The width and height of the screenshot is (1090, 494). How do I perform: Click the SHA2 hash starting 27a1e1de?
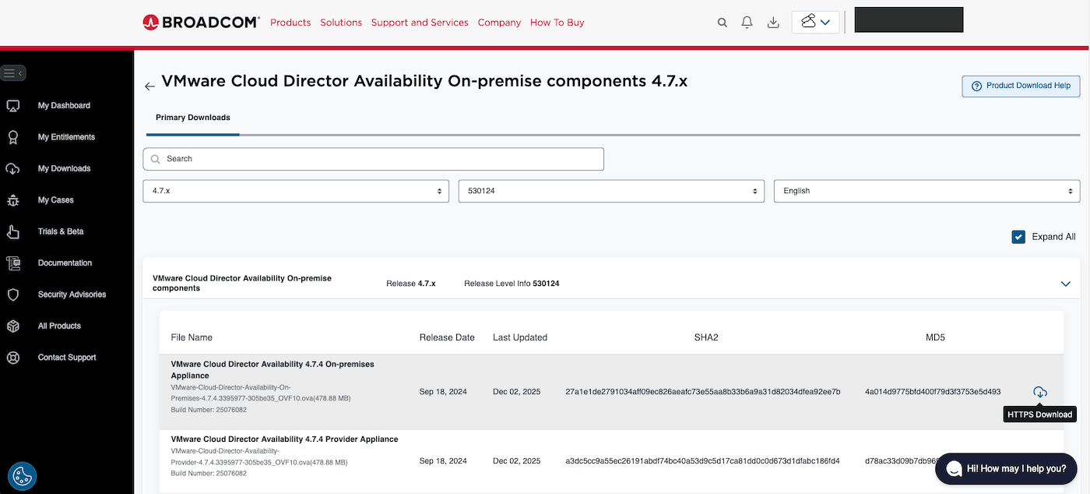click(x=703, y=392)
